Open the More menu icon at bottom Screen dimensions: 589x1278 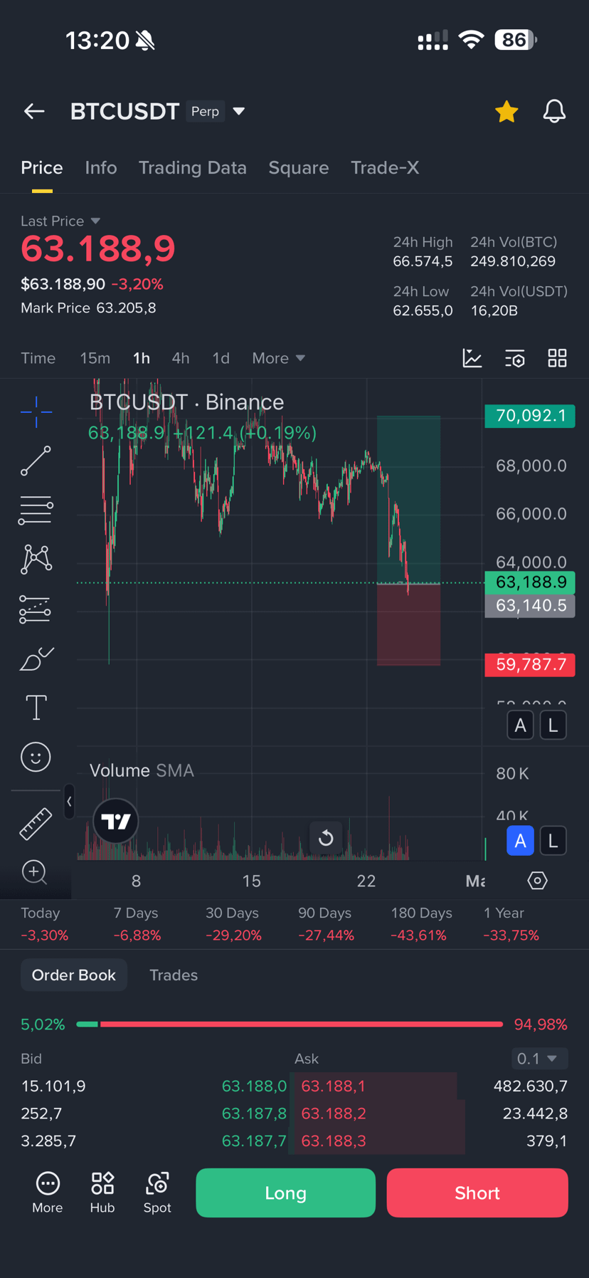[x=48, y=1193]
